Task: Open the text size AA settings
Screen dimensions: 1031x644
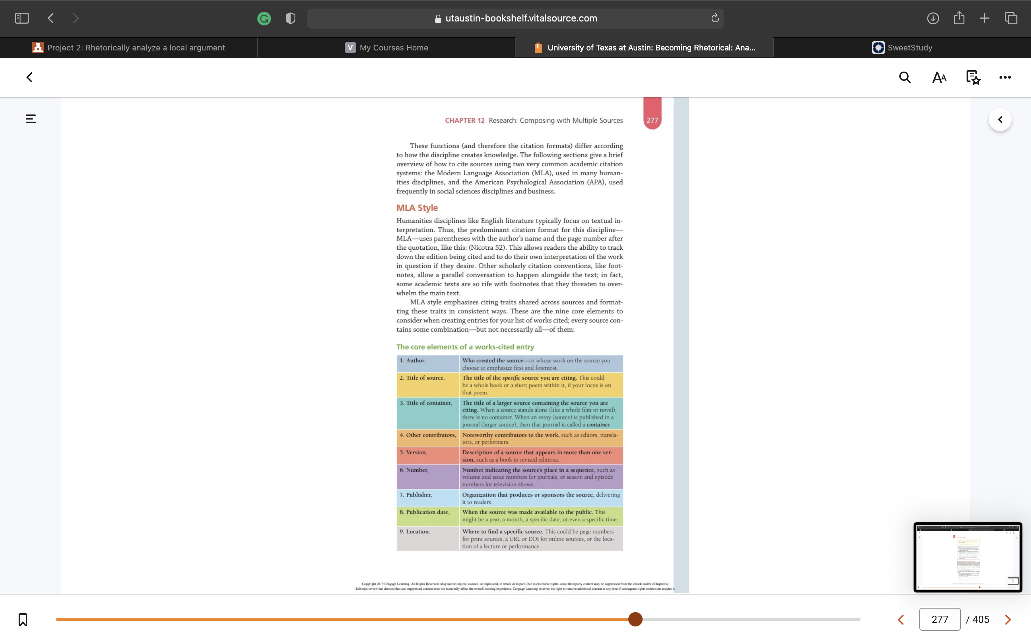Action: point(939,78)
